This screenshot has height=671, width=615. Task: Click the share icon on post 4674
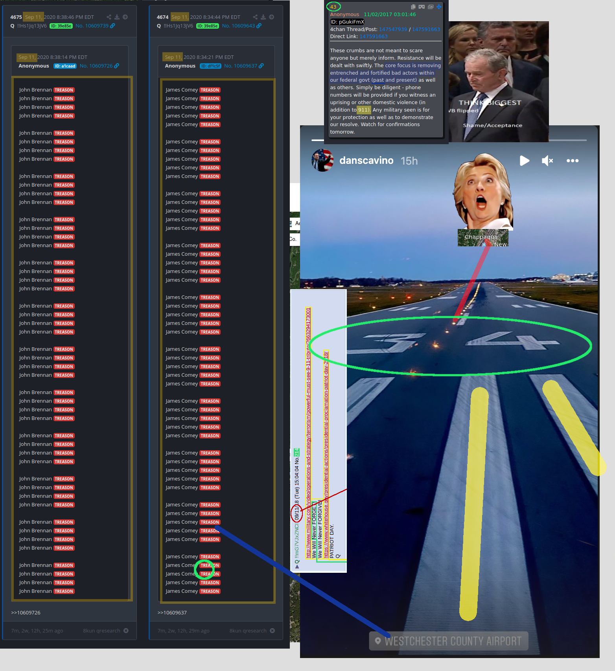(255, 17)
